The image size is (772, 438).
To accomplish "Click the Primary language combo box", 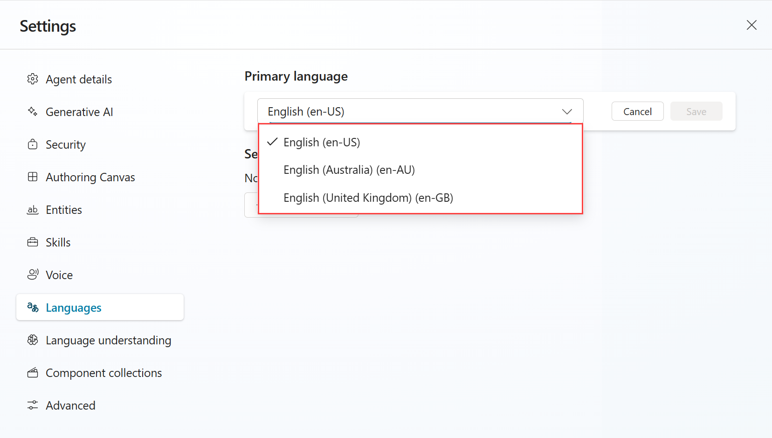I will point(420,111).
